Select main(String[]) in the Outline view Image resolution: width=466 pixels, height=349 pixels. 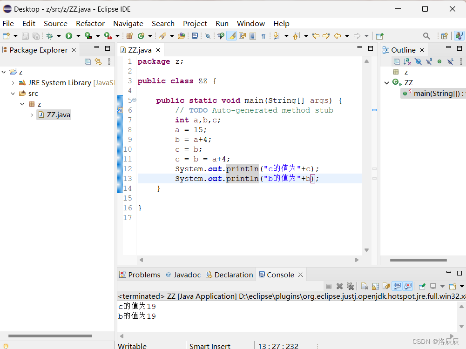click(x=432, y=93)
